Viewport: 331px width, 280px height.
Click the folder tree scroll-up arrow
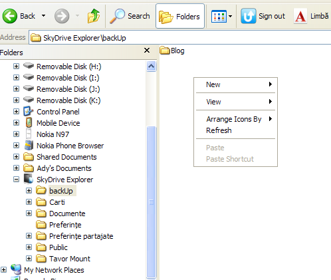coord(152,66)
